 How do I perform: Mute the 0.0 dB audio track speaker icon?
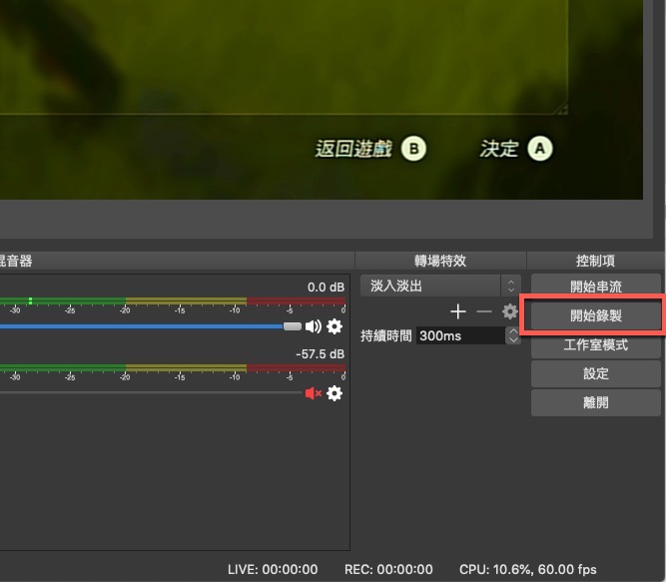[x=314, y=326]
